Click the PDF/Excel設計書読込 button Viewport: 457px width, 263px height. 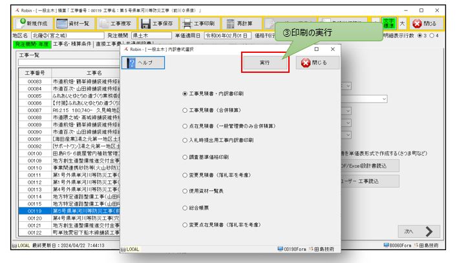pos(370,166)
